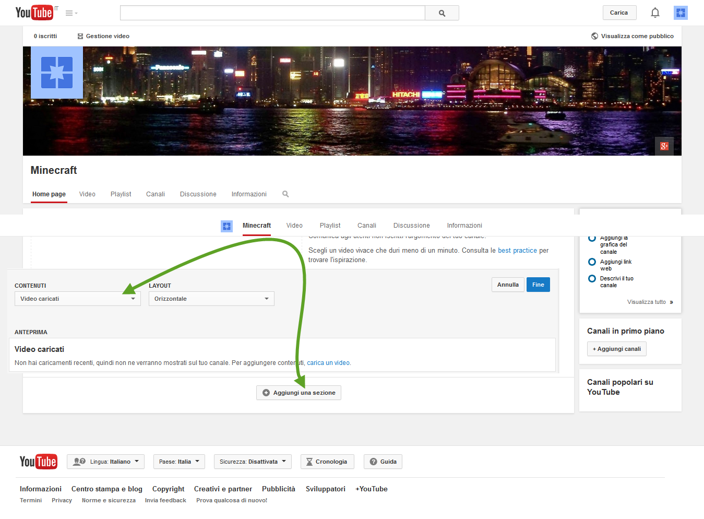Select the 'Aggiungi la grafica del canale' circle
The width and height of the screenshot is (704, 519).
[592, 239]
